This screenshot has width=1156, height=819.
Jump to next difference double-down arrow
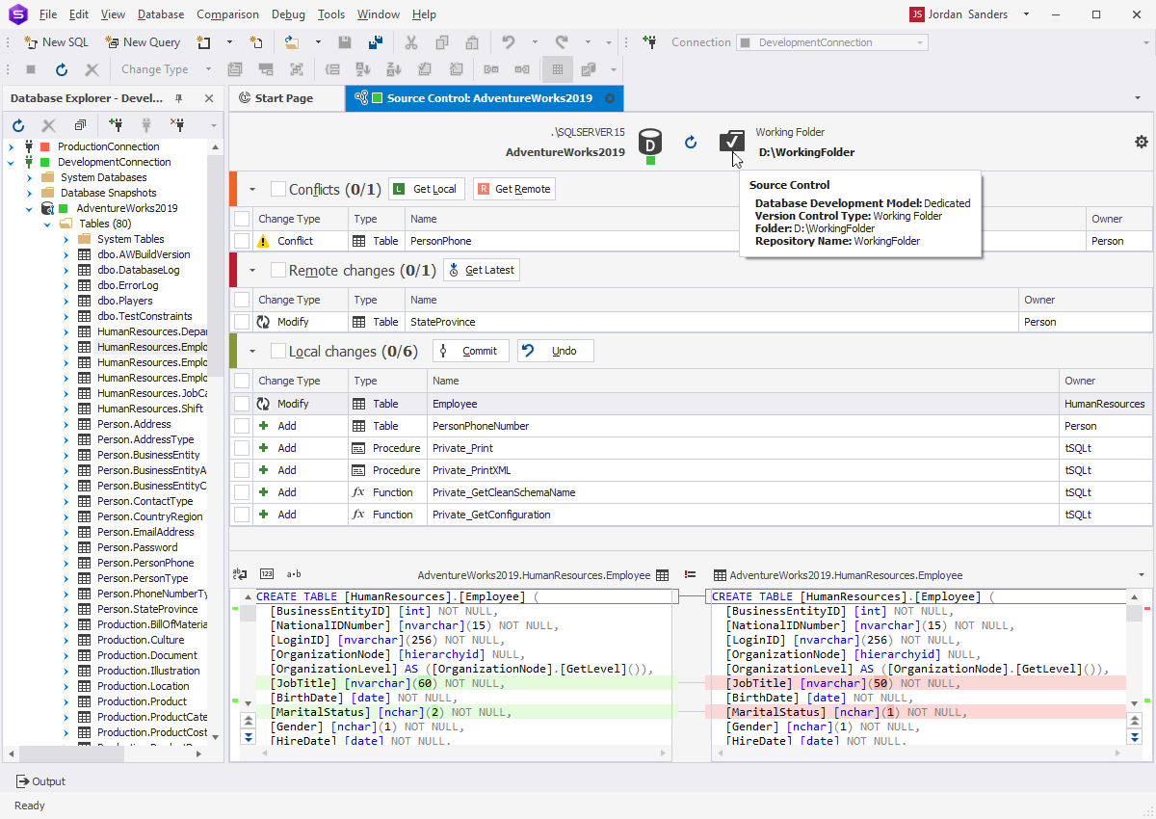249,736
